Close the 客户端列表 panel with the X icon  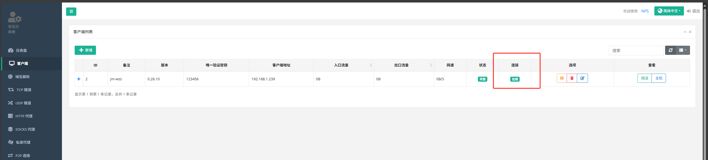(690, 32)
